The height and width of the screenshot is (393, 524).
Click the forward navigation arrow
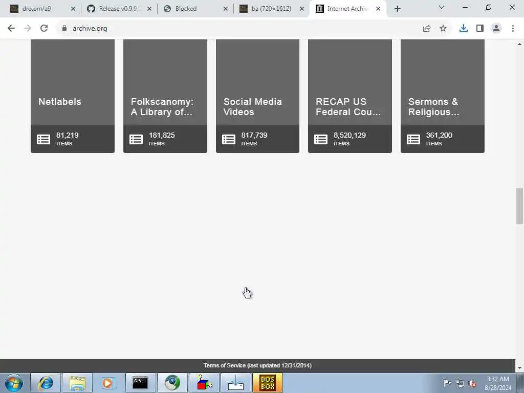coord(28,29)
